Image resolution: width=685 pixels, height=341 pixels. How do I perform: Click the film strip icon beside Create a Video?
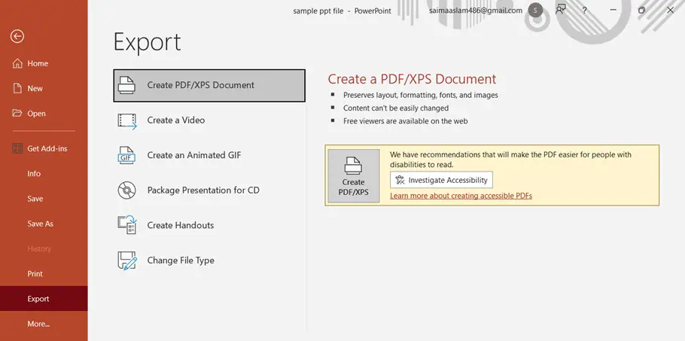point(126,121)
